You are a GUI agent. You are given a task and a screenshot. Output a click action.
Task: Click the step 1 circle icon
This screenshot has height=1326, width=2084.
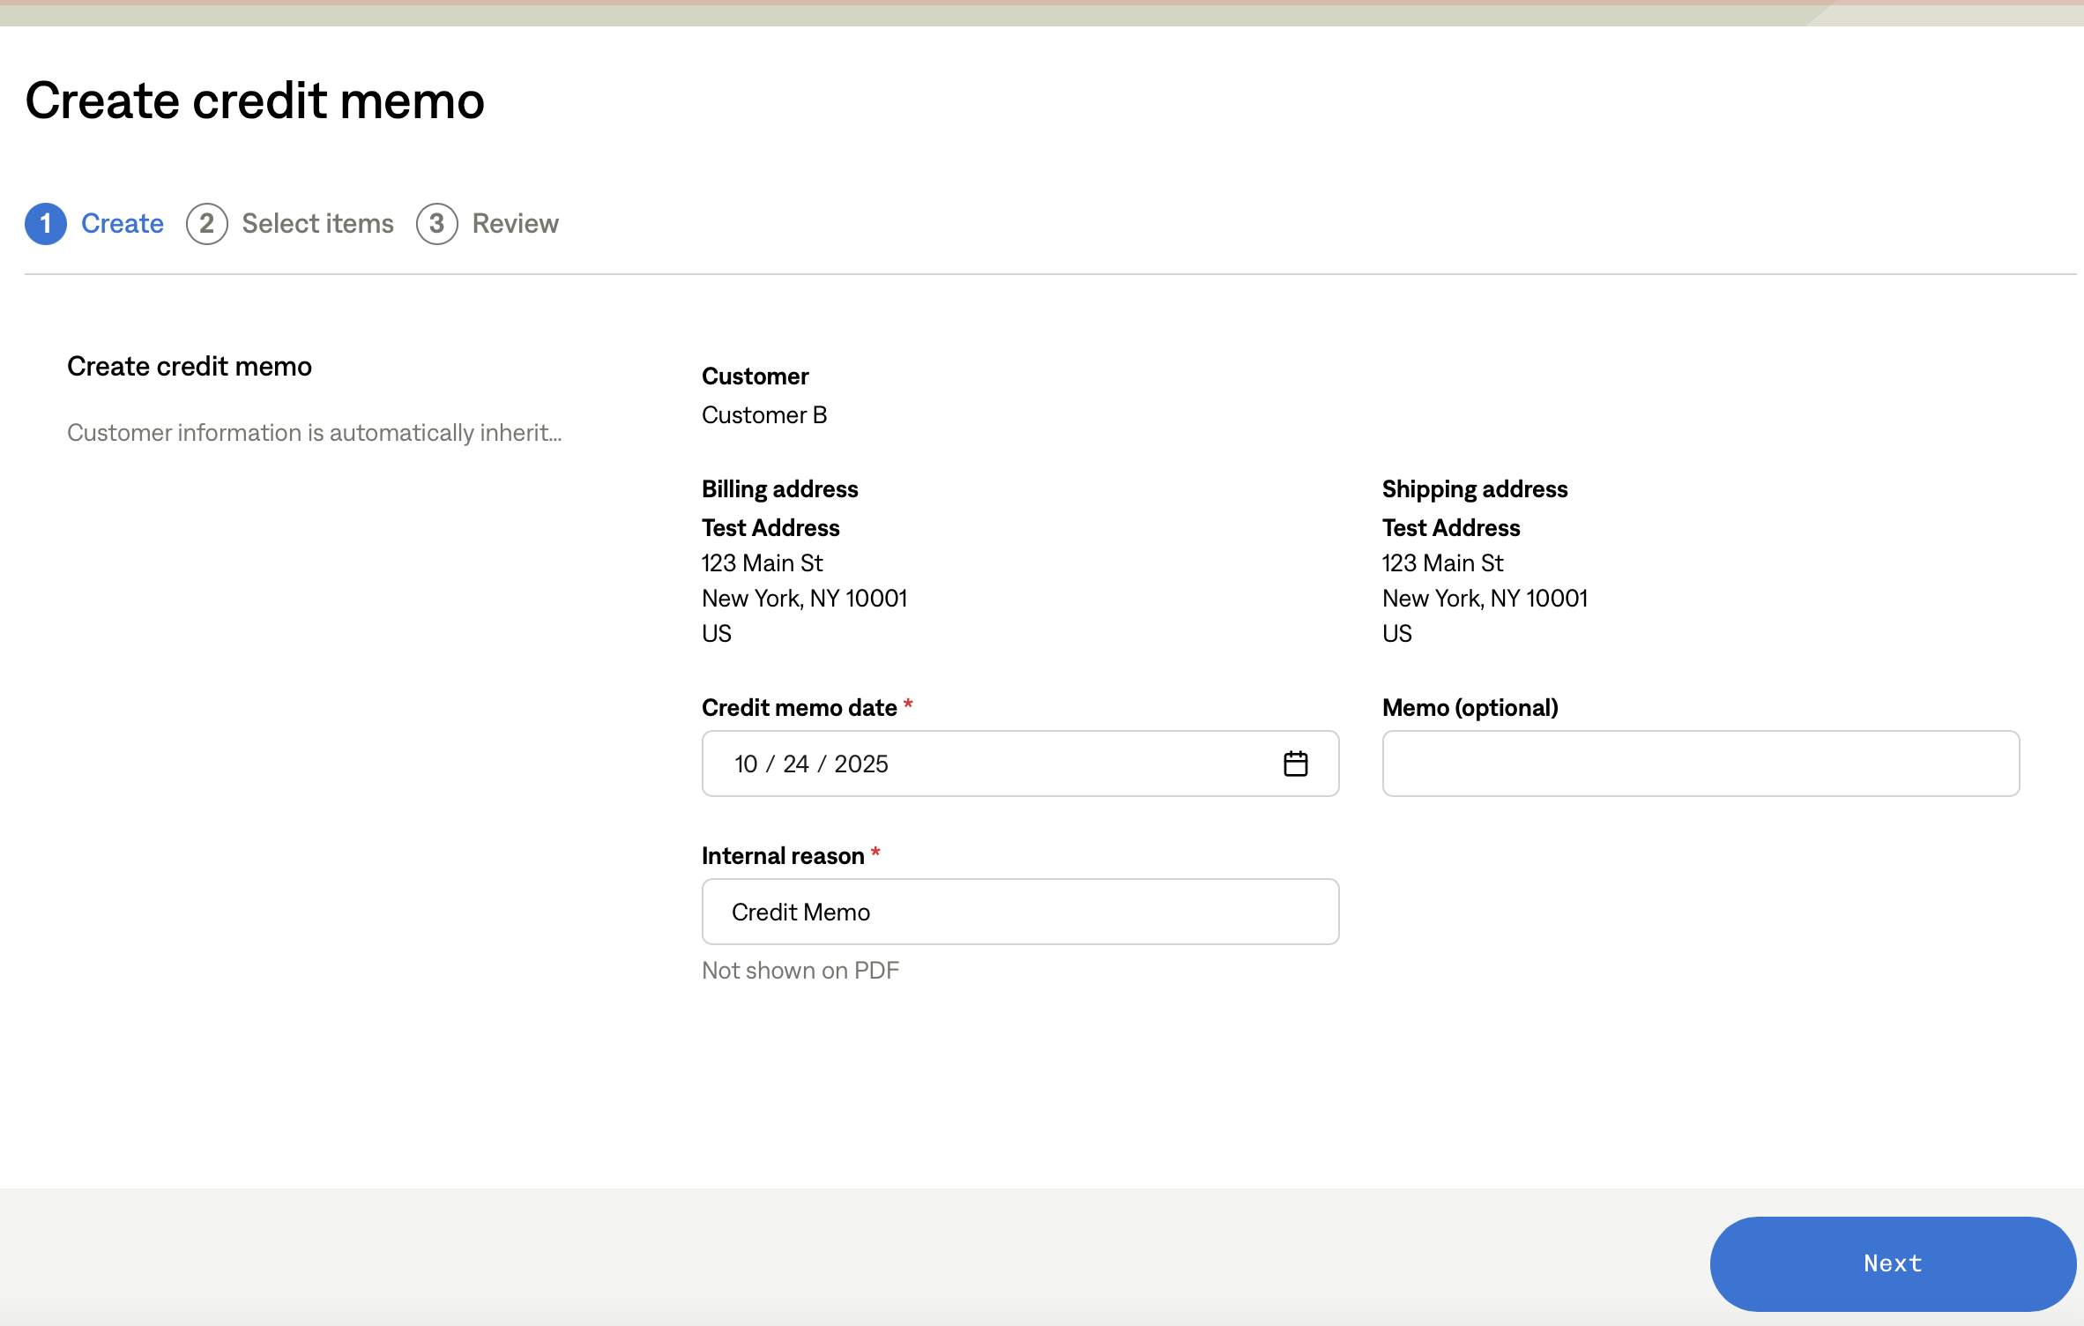pyautogui.click(x=46, y=224)
